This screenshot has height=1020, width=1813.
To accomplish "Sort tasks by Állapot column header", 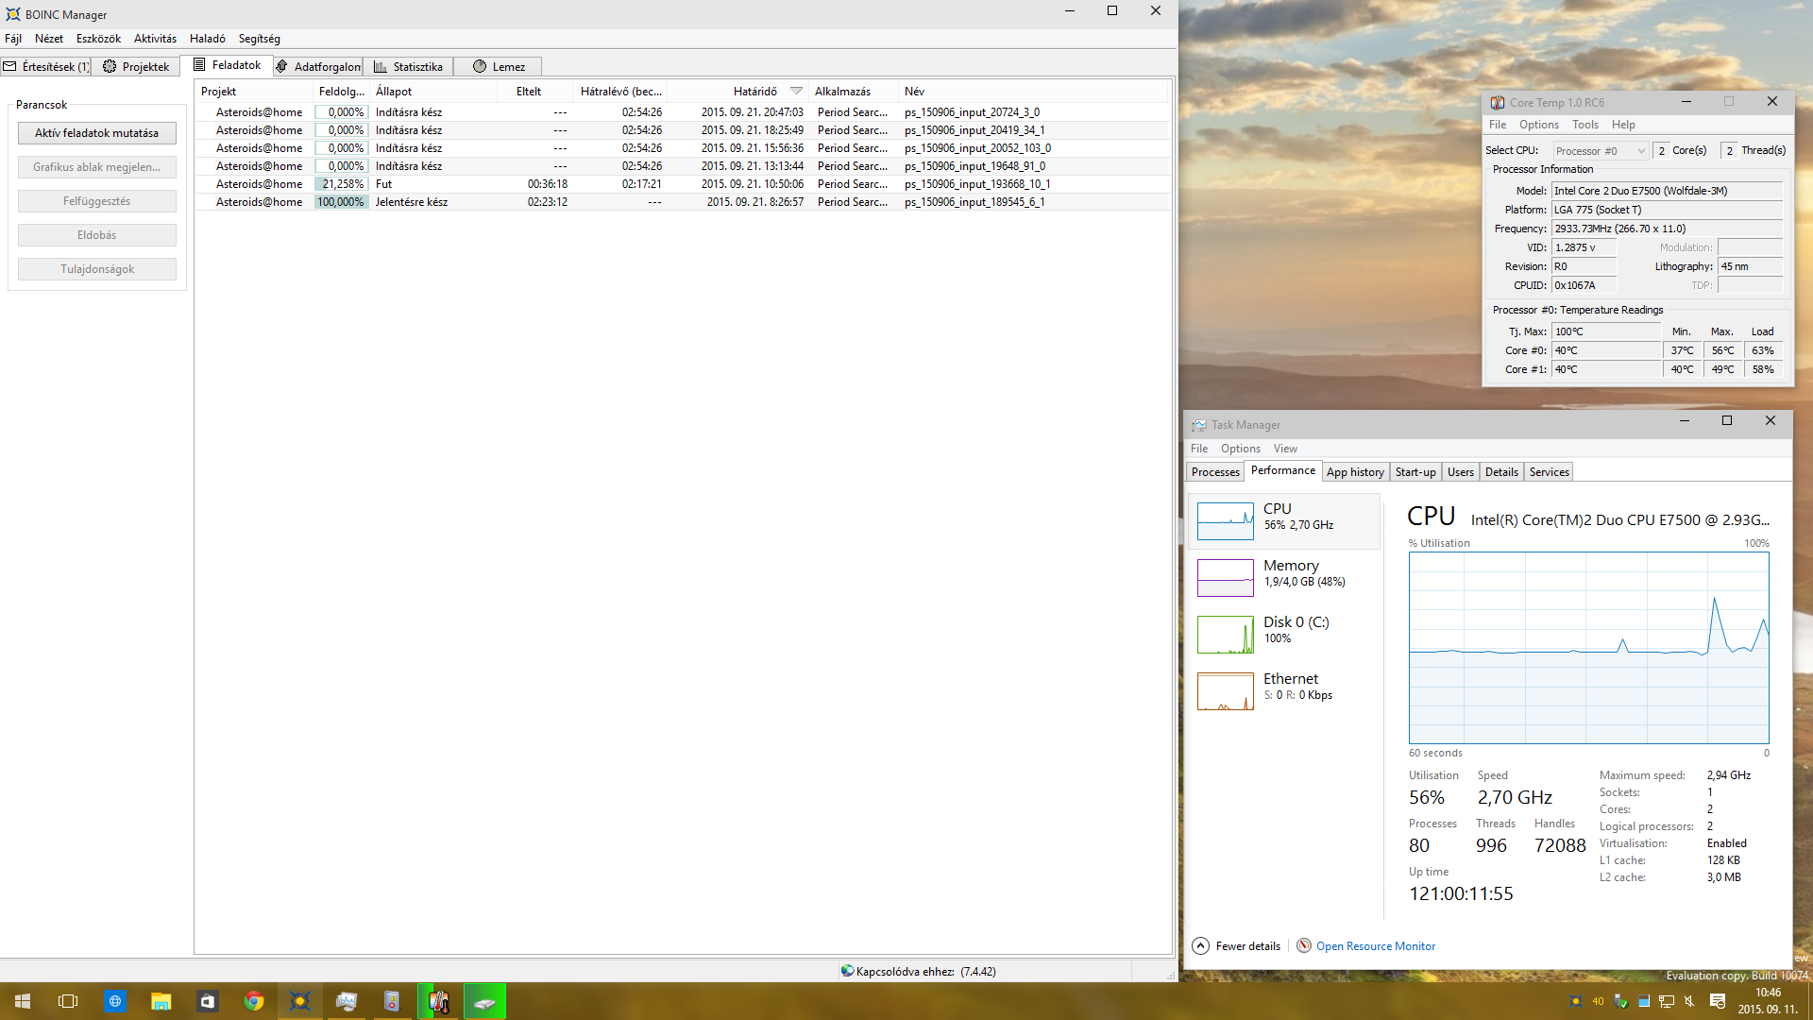I will coord(434,92).
